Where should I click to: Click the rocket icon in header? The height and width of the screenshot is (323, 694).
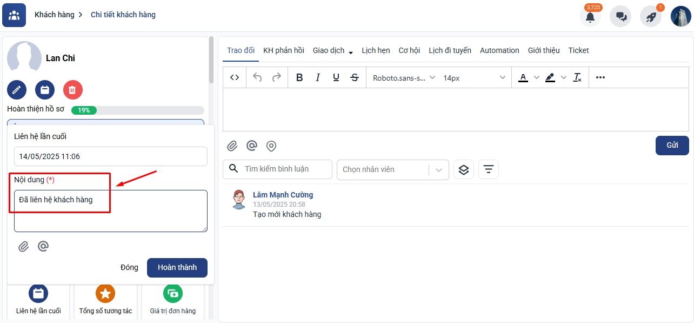(651, 17)
